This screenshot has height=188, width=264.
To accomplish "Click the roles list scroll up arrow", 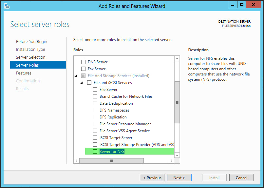I will pyautogui.click(x=177, y=59).
